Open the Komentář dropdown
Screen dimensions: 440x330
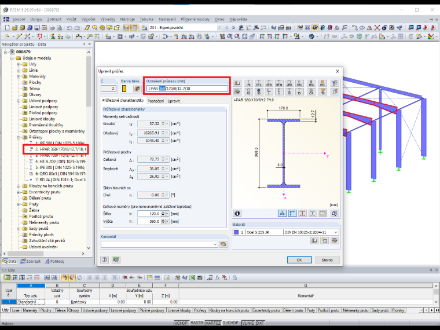click(x=215, y=244)
